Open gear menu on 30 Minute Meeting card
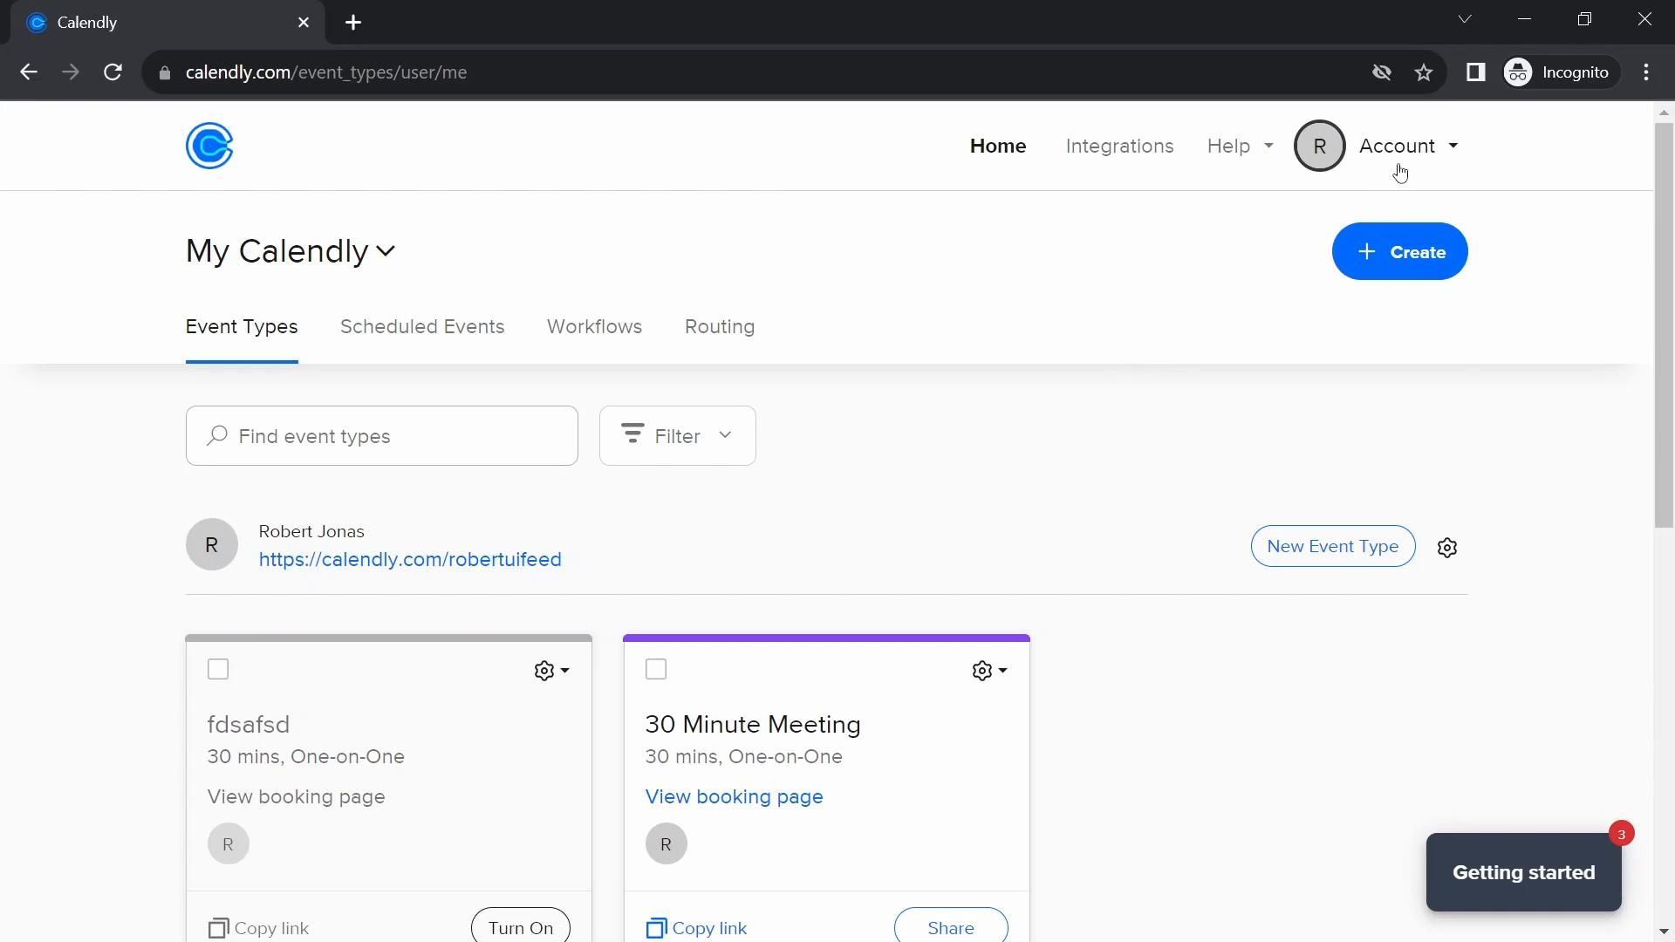Viewport: 1675px width, 942px height. pos(988,671)
